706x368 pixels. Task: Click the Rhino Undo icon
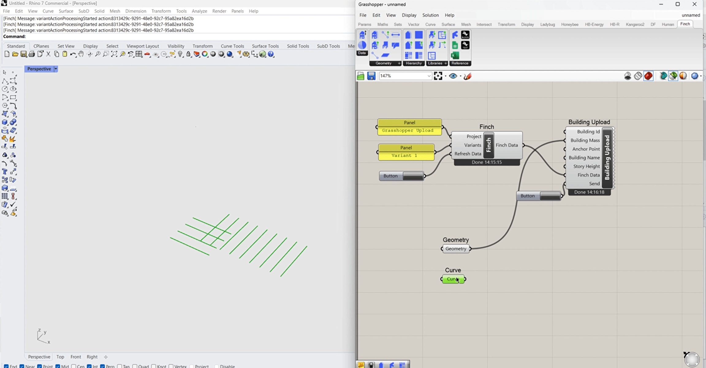click(x=73, y=54)
